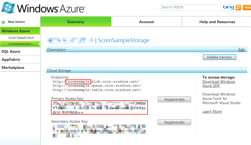Regenerate the Primary Access Key
Image resolution: width=251 pixels, height=145 pixels.
tap(174, 99)
